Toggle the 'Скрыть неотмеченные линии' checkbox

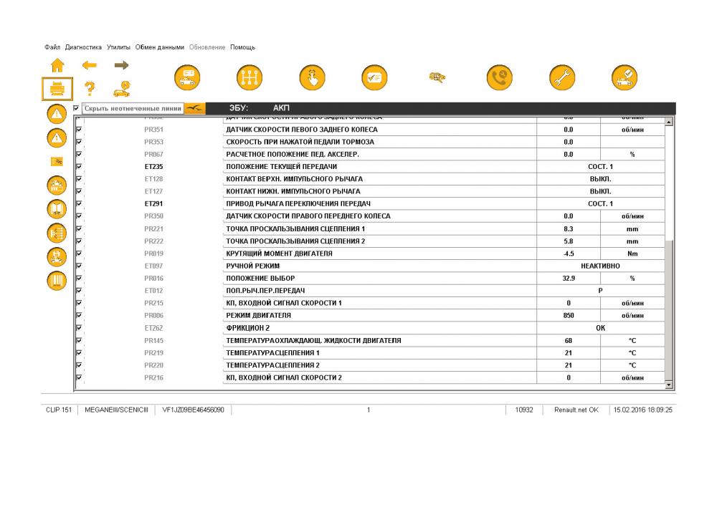click(x=76, y=108)
